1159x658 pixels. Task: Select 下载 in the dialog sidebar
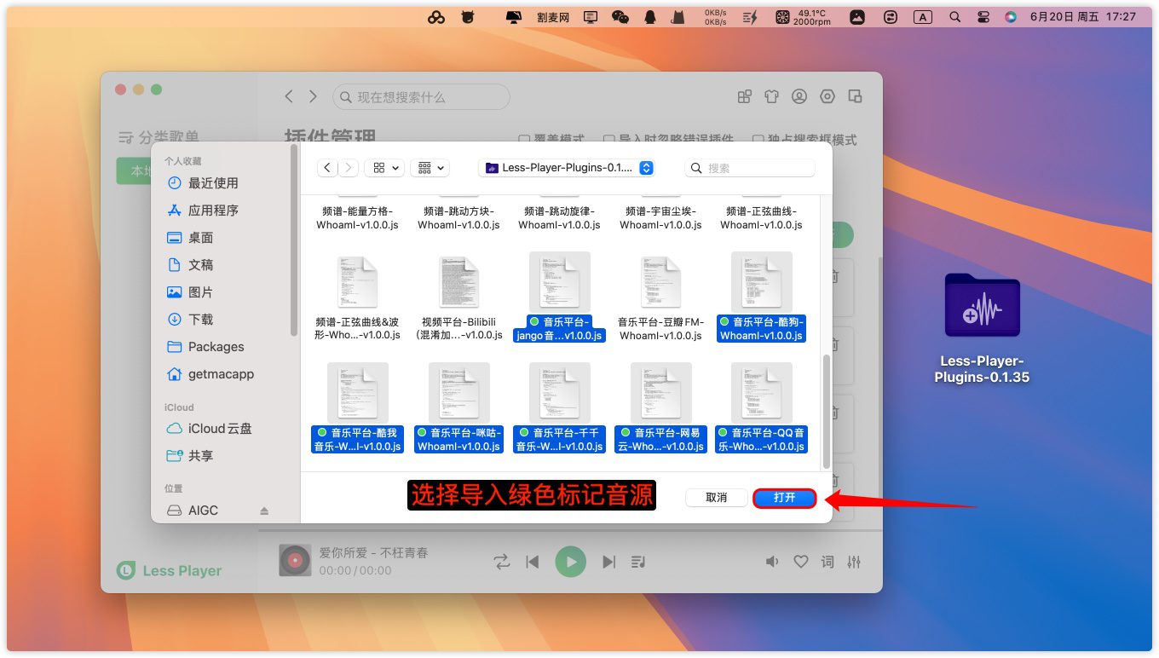tap(200, 320)
